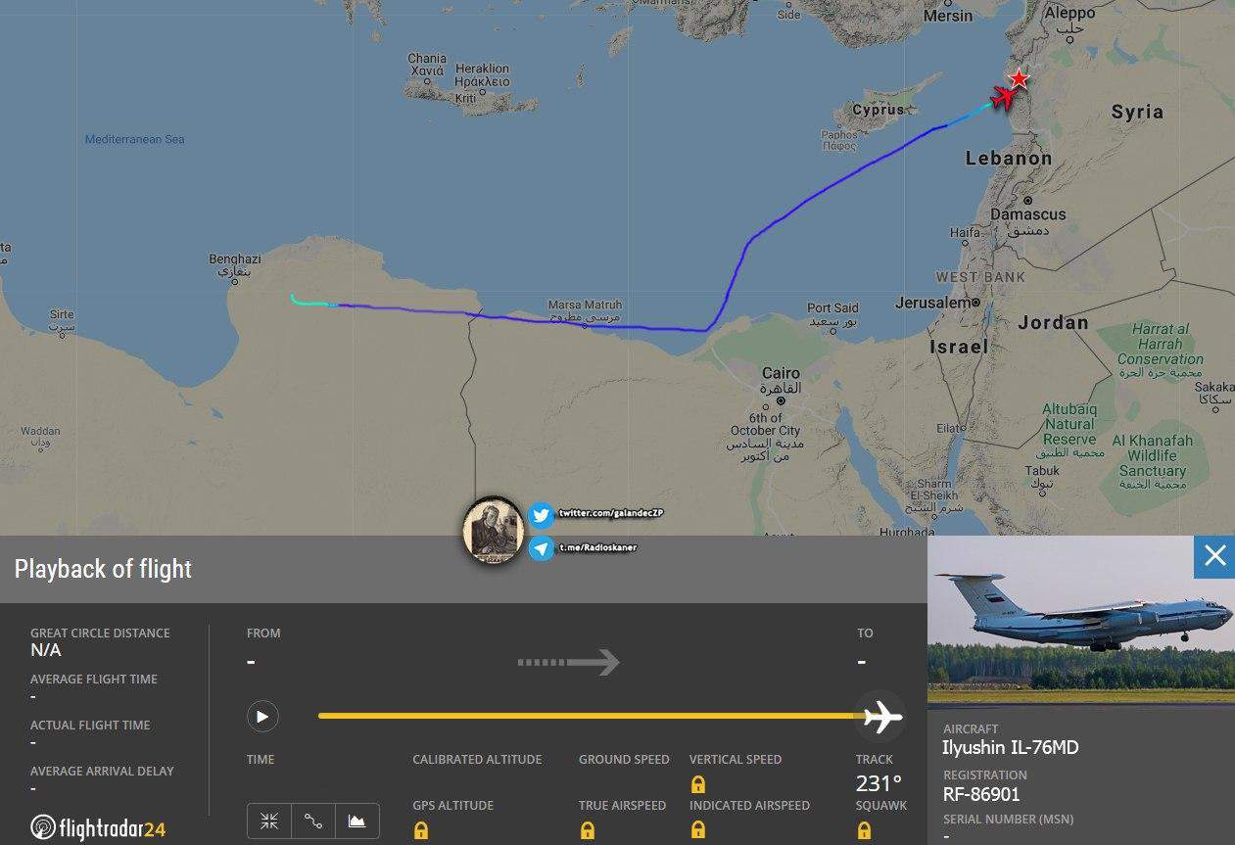Image resolution: width=1235 pixels, height=845 pixels.
Task: Click the yellow playback progress bar midpoint
Action: pos(590,717)
